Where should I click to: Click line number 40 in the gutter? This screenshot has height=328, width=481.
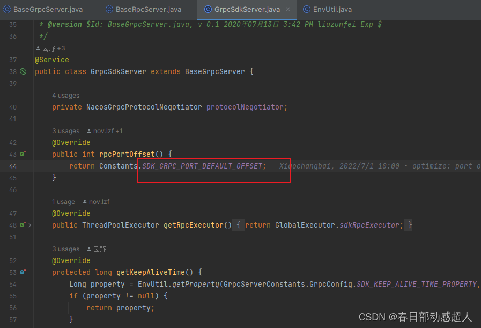pyautogui.click(x=13, y=107)
